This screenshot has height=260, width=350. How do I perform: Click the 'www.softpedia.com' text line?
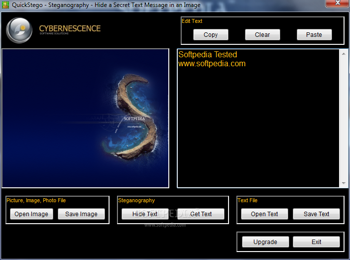(x=212, y=64)
